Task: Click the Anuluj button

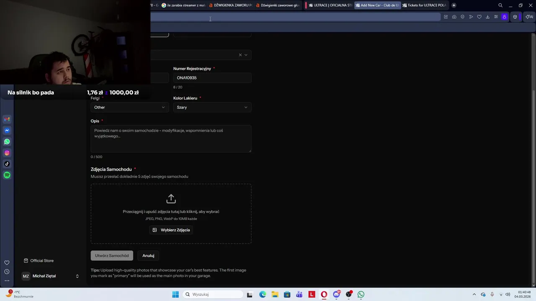Action: pyautogui.click(x=148, y=255)
